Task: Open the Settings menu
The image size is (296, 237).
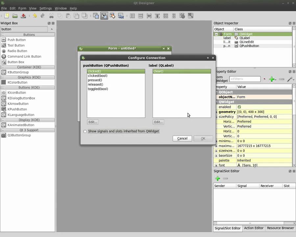Action: click(45, 8)
